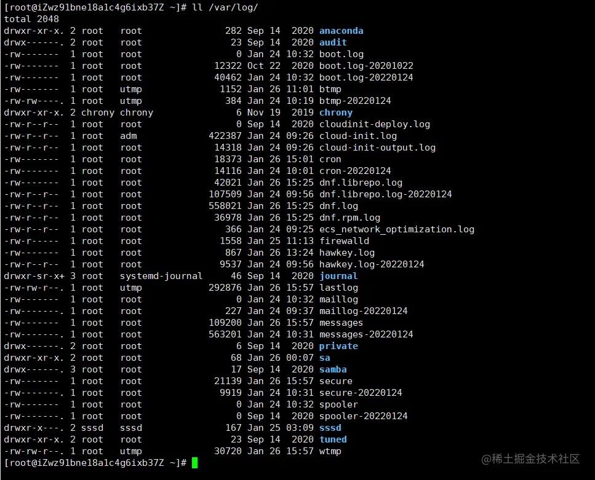The image size is (595, 480).
Task: Click the sssd directory name in blue
Action: [x=330, y=428]
